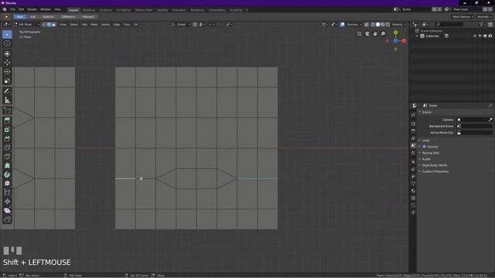Open the File menu
This screenshot has width=495, height=278.
pyautogui.click(x=12, y=10)
